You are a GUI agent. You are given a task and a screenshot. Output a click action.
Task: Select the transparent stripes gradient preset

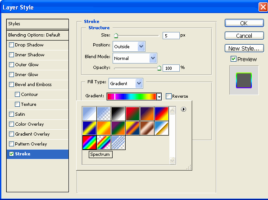point(118,142)
